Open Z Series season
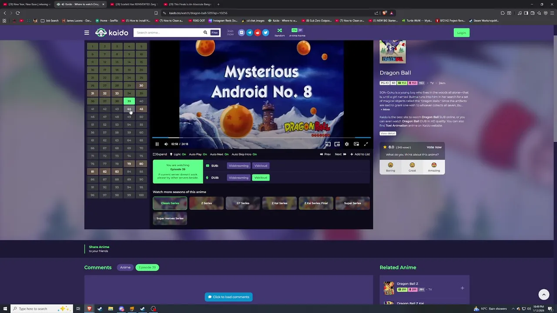Image resolution: width=557 pixels, height=313 pixels. (206, 203)
